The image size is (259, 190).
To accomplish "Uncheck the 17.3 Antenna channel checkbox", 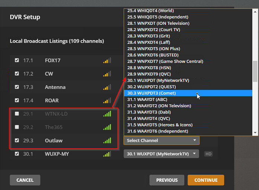I will [17, 87].
